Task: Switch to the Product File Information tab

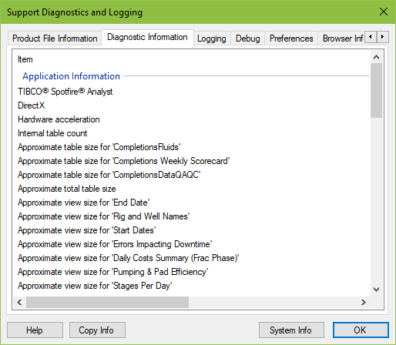Action: (x=55, y=39)
